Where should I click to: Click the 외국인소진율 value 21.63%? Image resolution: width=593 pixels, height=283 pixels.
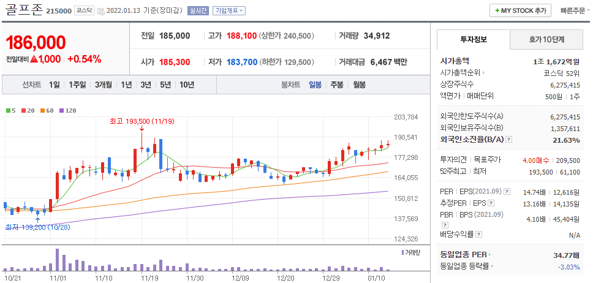tap(566, 140)
